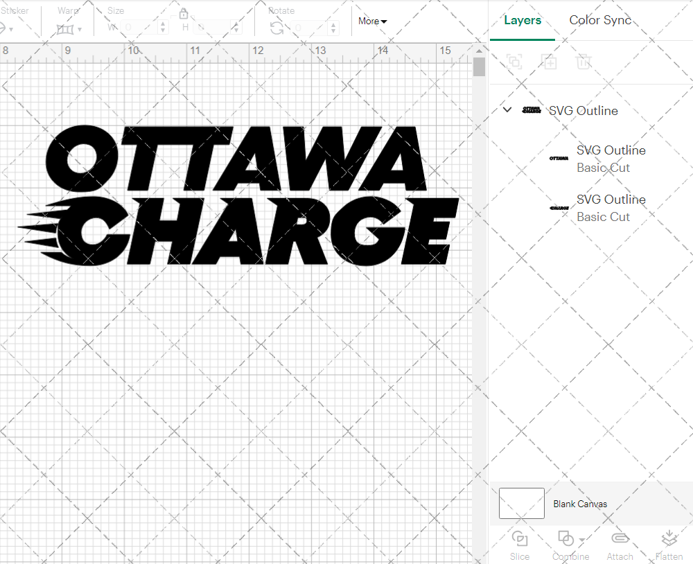Open the Combine tool
This screenshot has width=693, height=564.
pos(567,544)
